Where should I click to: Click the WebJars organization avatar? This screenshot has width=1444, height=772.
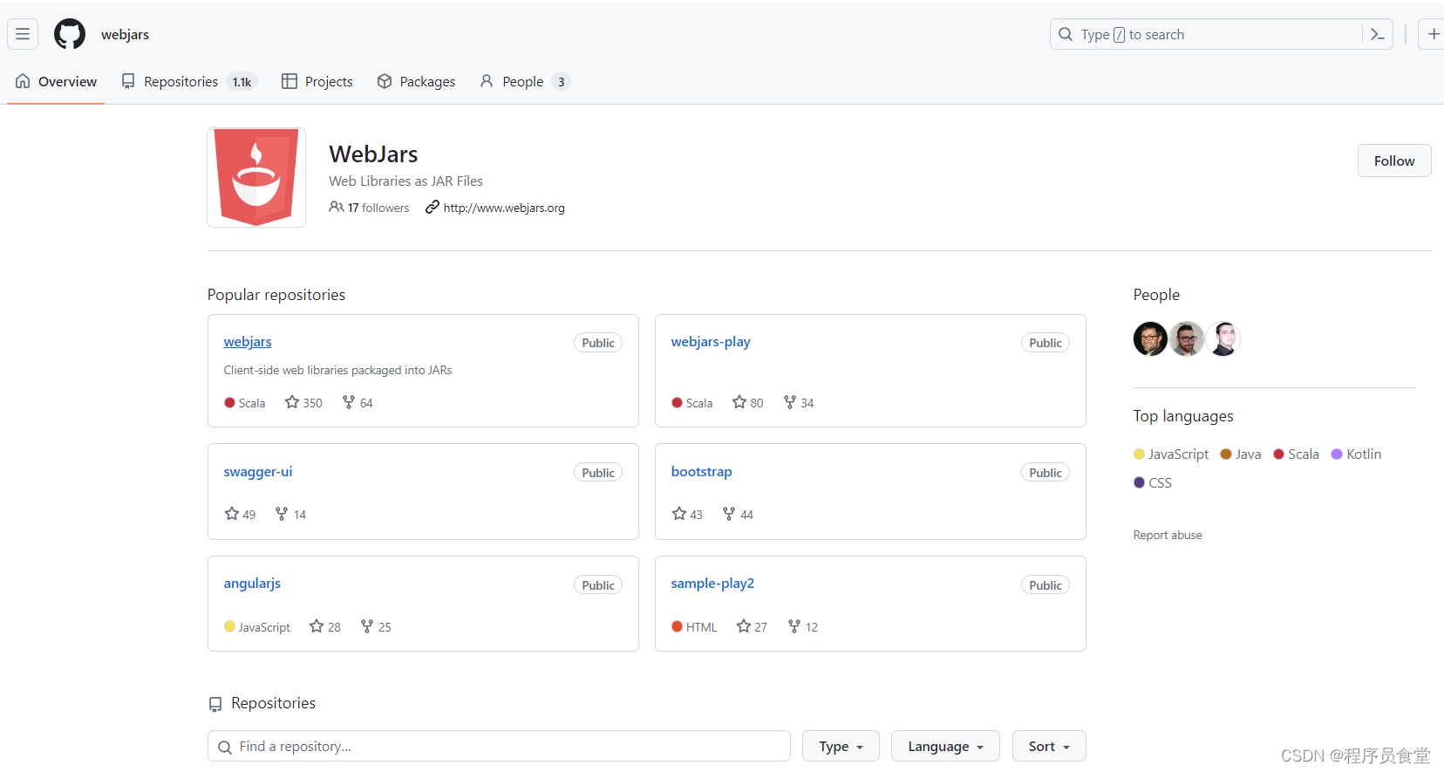pos(256,177)
